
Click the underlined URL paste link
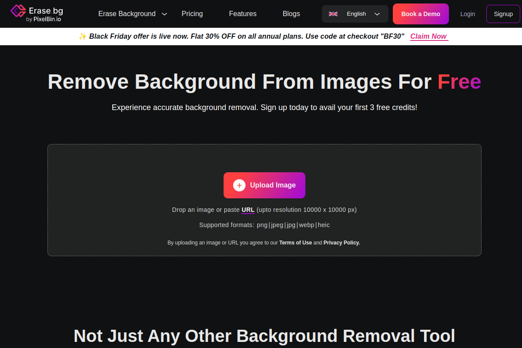point(248,210)
